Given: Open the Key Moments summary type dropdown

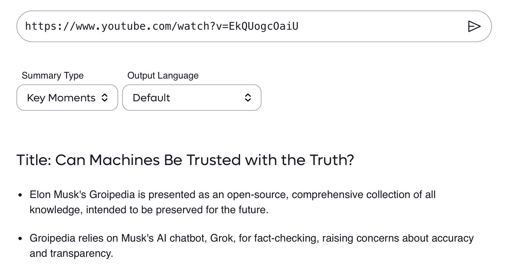Looking at the screenshot, I should click(x=67, y=98).
